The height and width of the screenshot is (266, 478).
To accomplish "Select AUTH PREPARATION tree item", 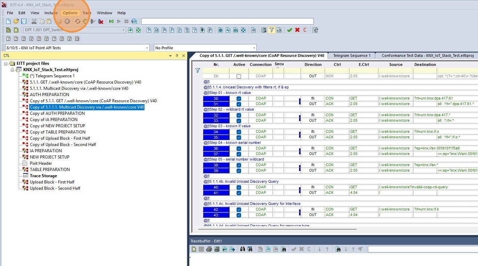I will tap(49, 95).
